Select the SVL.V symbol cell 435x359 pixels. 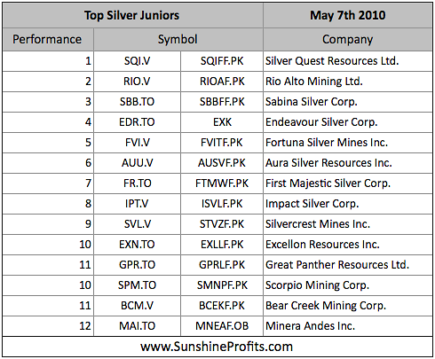point(137,224)
